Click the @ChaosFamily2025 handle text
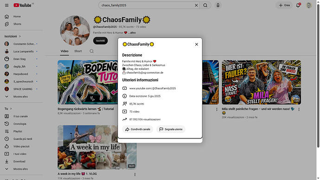The height and width of the screenshot is (180, 320). (105, 27)
